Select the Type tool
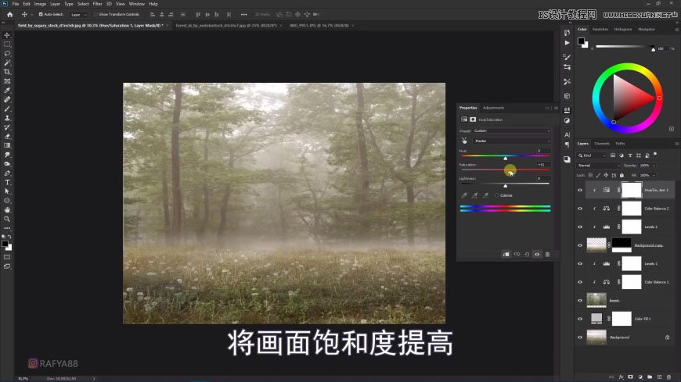This screenshot has height=382, width=681. (7, 182)
